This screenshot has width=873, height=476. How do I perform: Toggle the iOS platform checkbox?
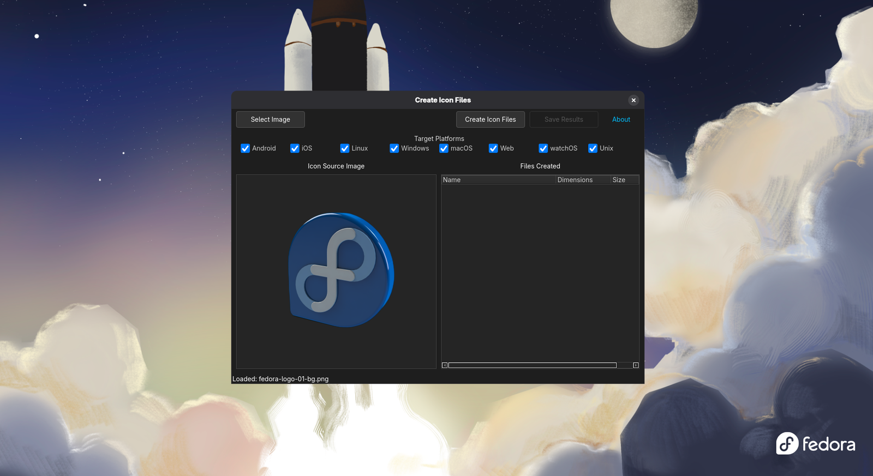pyautogui.click(x=295, y=148)
